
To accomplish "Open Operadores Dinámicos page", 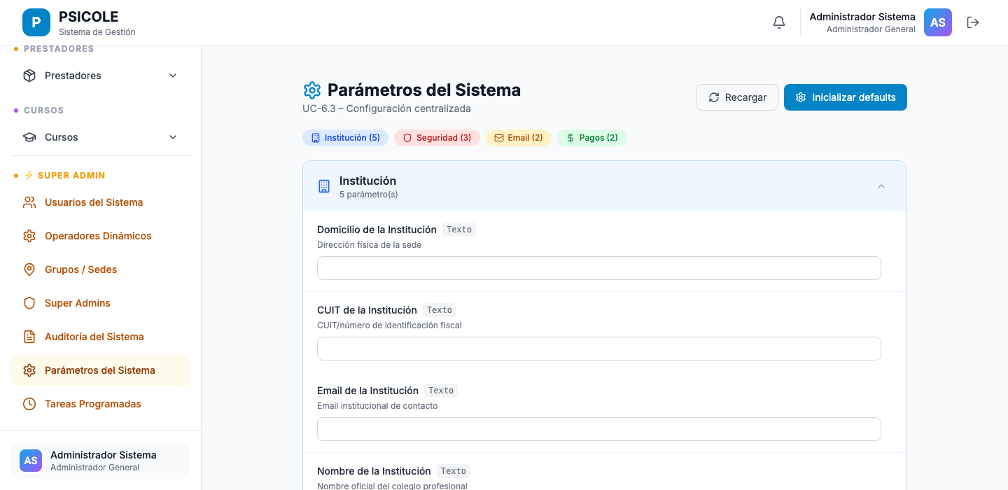I will (x=100, y=236).
